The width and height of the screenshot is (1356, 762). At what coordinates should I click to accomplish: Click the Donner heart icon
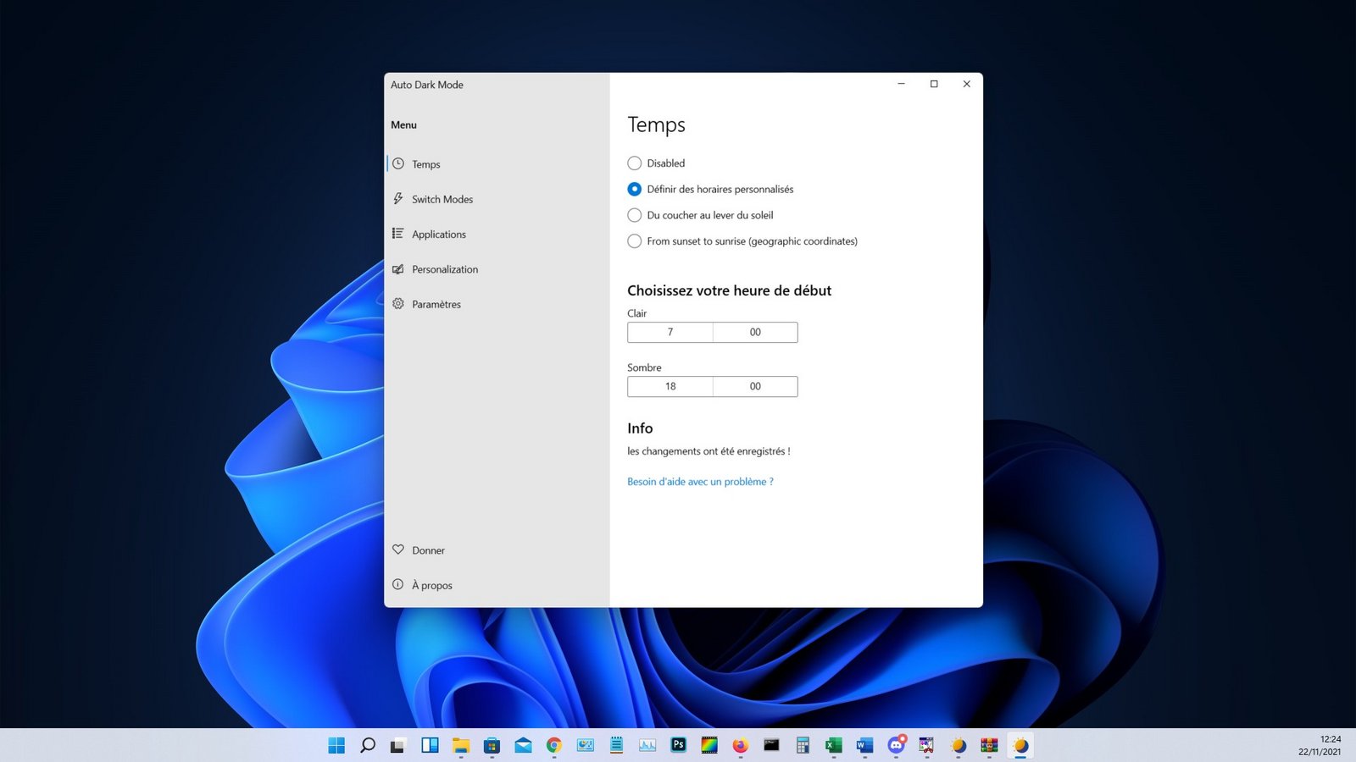[397, 549]
